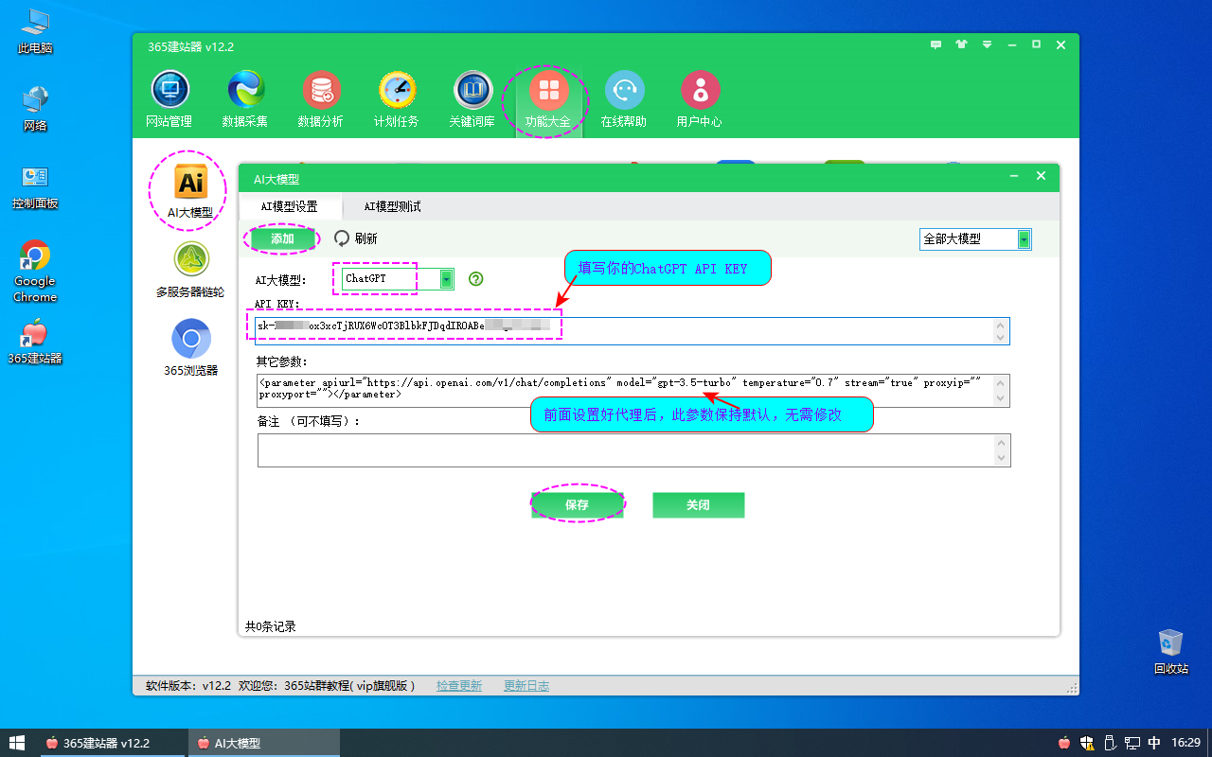Open 多服务器链轮 in the sidebar
The image size is (1212, 757).
[x=190, y=270]
